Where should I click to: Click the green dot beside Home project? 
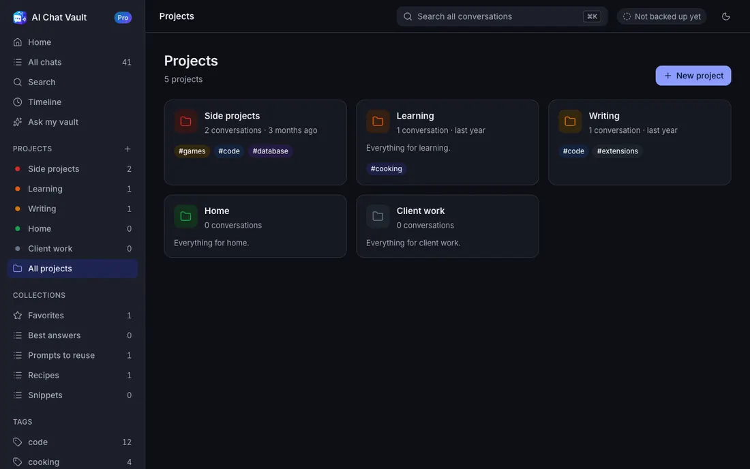(18, 228)
